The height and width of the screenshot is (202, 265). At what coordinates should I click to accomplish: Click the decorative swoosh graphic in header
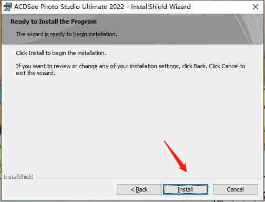[x=249, y=29]
